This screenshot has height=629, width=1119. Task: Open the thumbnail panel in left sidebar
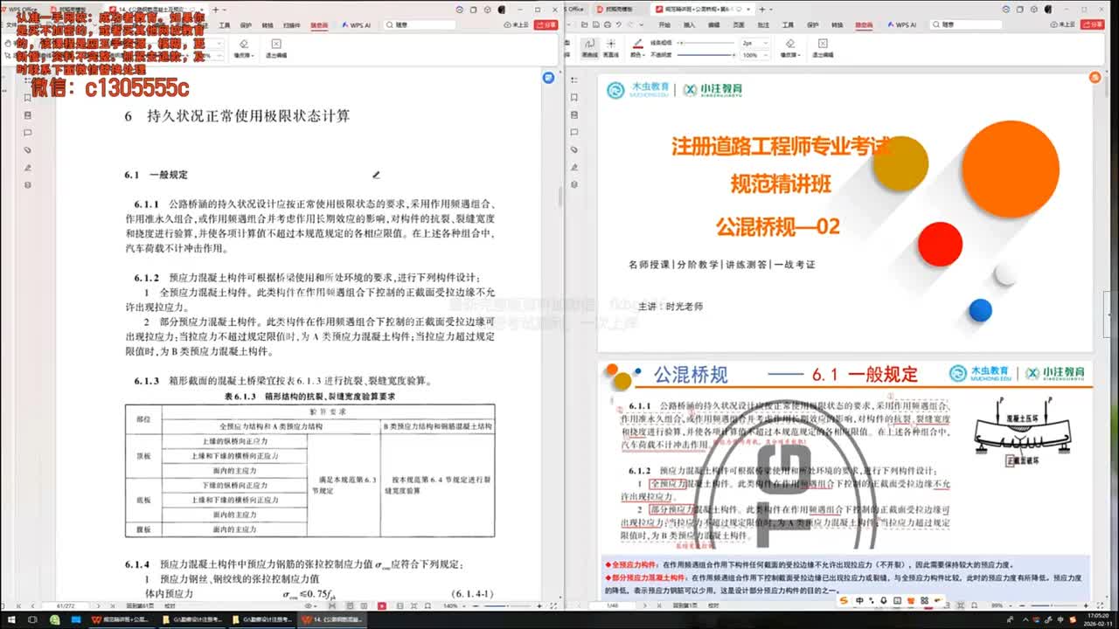(x=28, y=115)
